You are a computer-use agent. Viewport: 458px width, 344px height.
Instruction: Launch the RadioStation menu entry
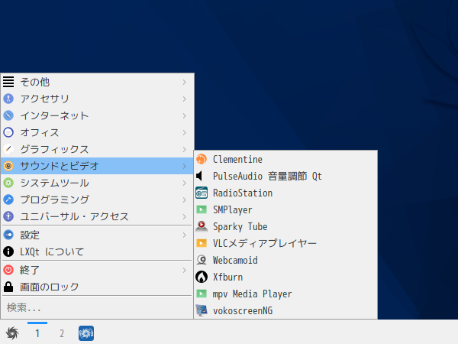click(285, 193)
